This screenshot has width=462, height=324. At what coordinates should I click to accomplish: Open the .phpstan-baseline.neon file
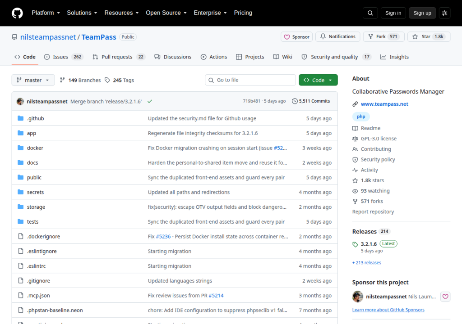pos(55,310)
